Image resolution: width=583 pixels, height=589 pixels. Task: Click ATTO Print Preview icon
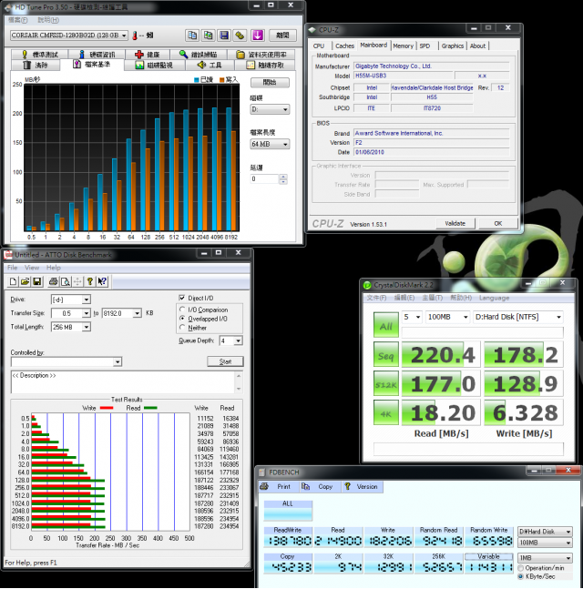tap(65, 281)
